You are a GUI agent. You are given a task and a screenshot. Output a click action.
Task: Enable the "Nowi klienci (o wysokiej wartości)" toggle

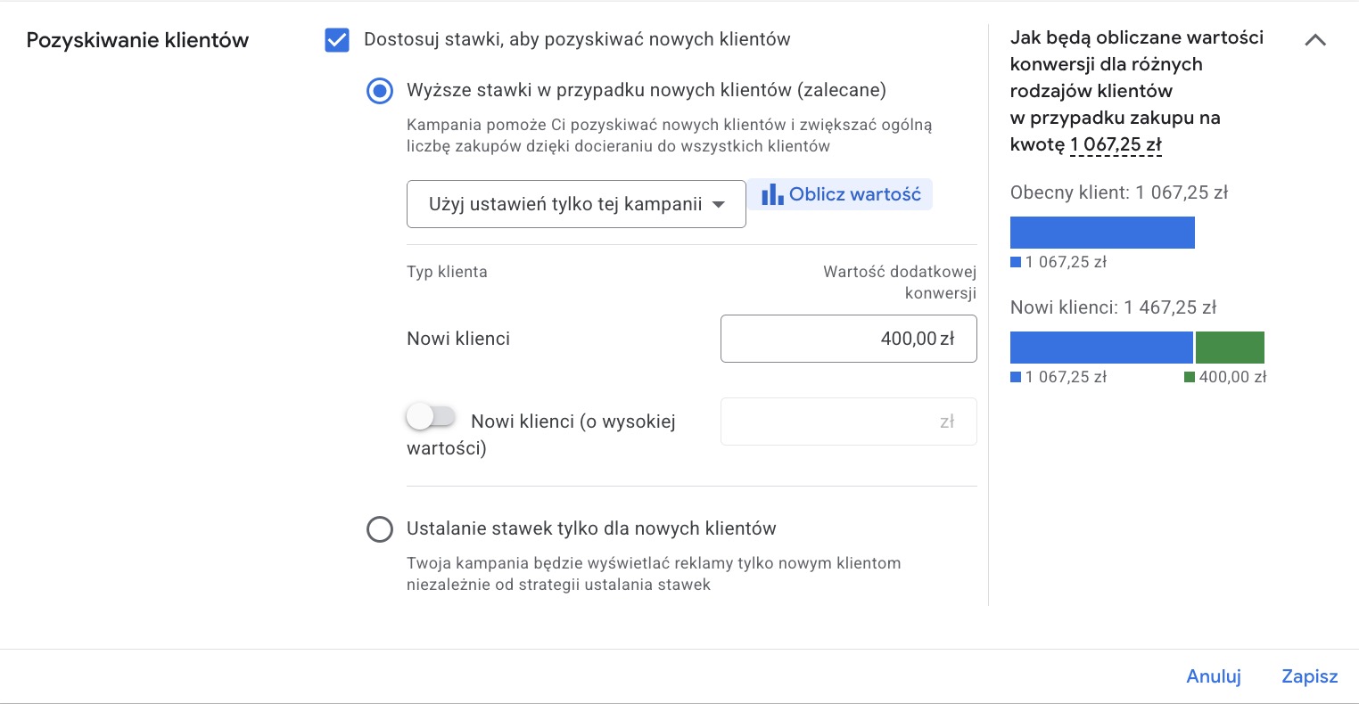(431, 416)
